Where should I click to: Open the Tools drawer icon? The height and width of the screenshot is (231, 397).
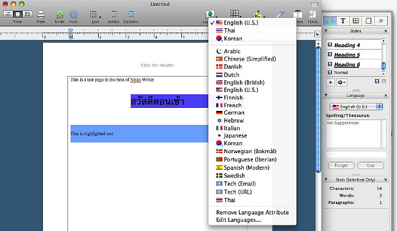(x=312, y=14)
